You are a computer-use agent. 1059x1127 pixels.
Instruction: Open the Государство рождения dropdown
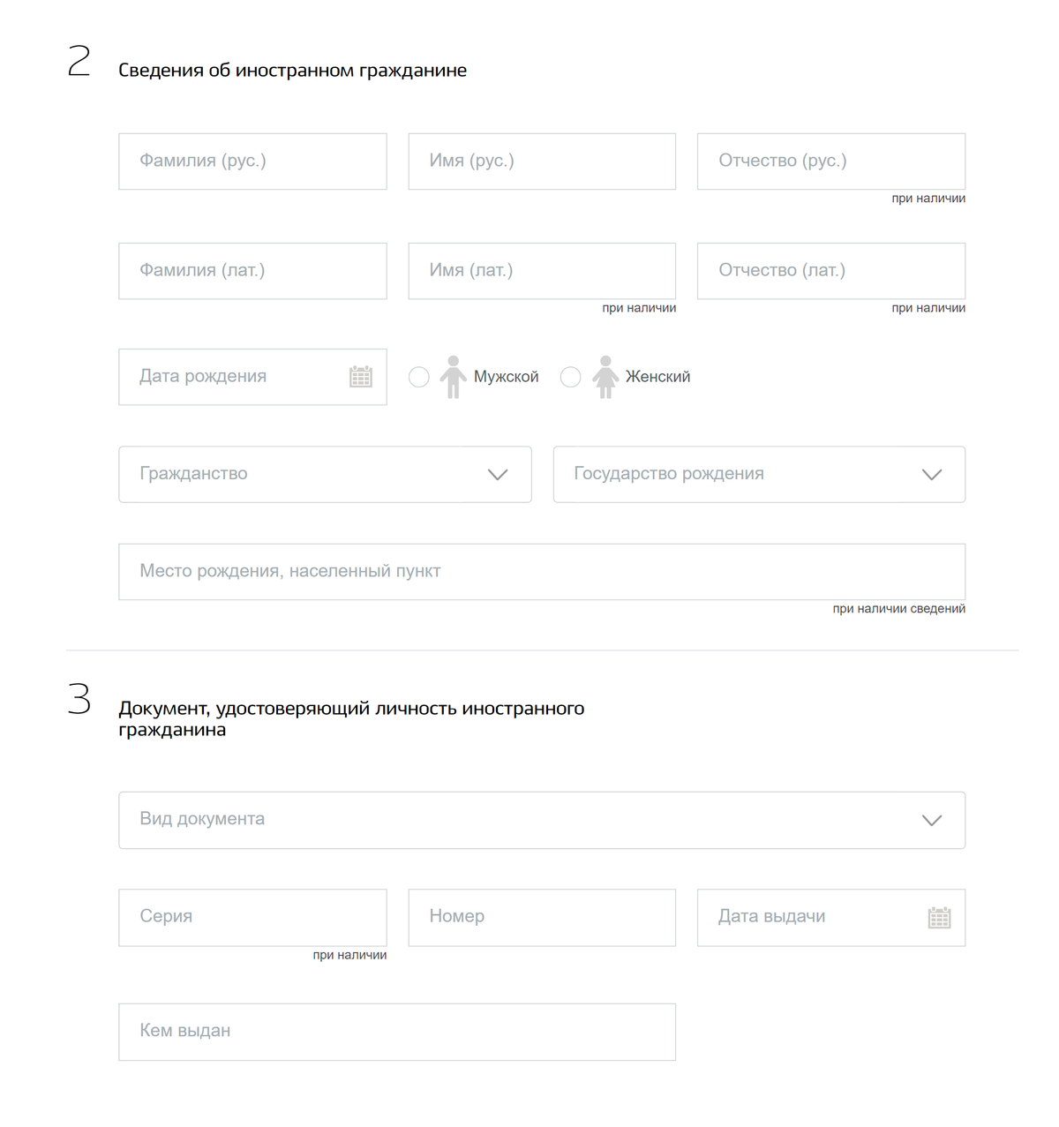pyautogui.click(x=931, y=474)
